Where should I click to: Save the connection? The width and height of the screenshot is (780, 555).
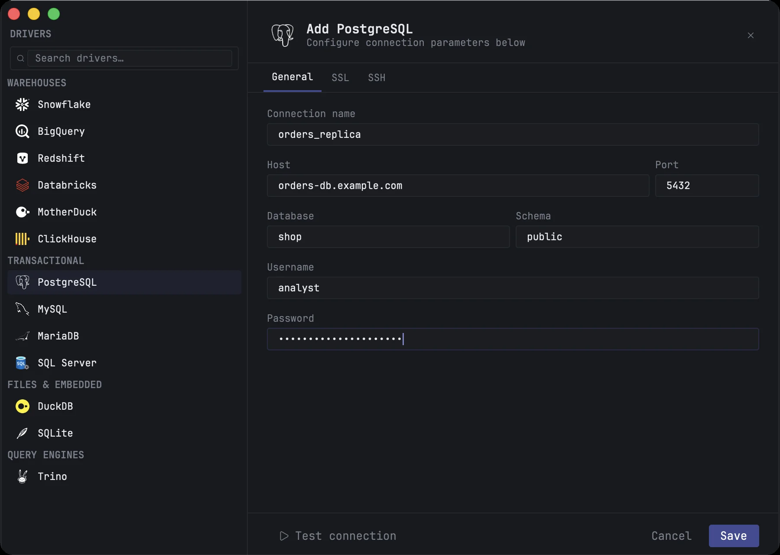tap(734, 536)
